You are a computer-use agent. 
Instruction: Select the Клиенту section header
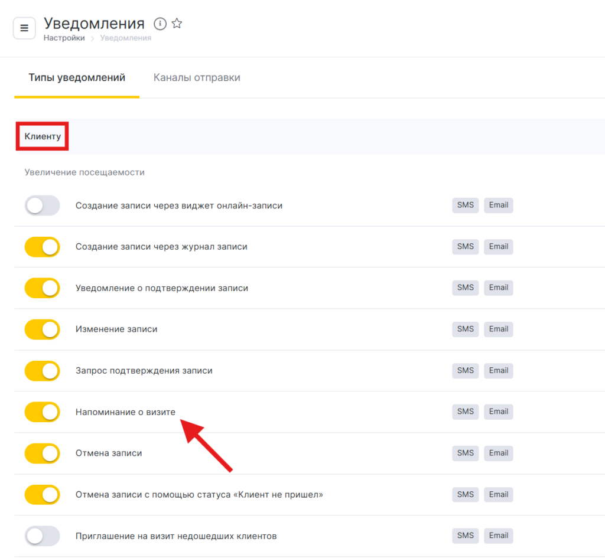click(x=43, y=136)
